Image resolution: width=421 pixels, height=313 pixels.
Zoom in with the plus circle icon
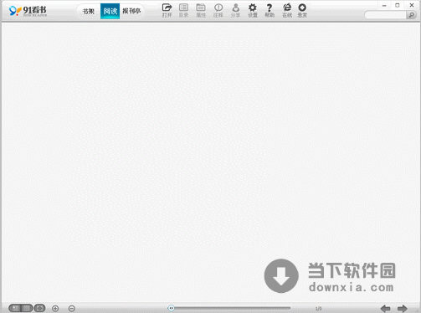(x=55, y=308)
